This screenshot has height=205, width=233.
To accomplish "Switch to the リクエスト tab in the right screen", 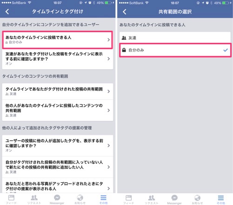I will tap(152, 199).
